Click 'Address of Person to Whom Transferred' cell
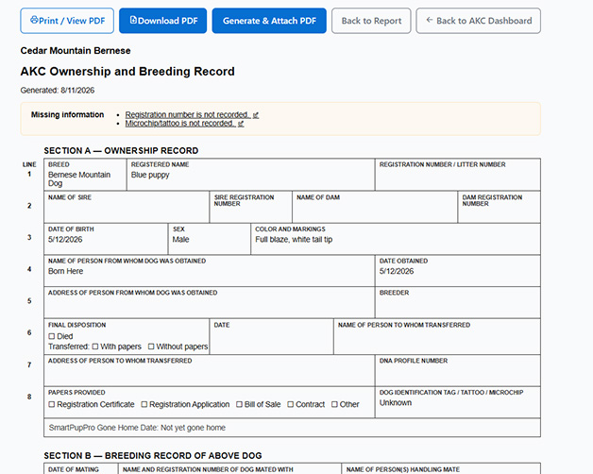 point(210,370)
